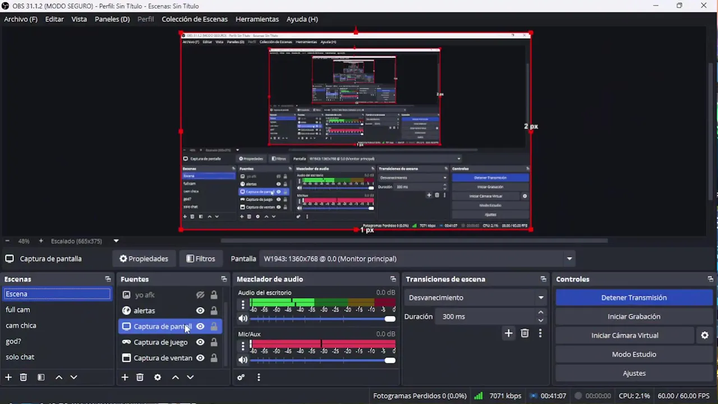The image size is (718, 404).
Task: Click Detener Transmisión button
Action: pyautogui.click(x=634, y=298)
